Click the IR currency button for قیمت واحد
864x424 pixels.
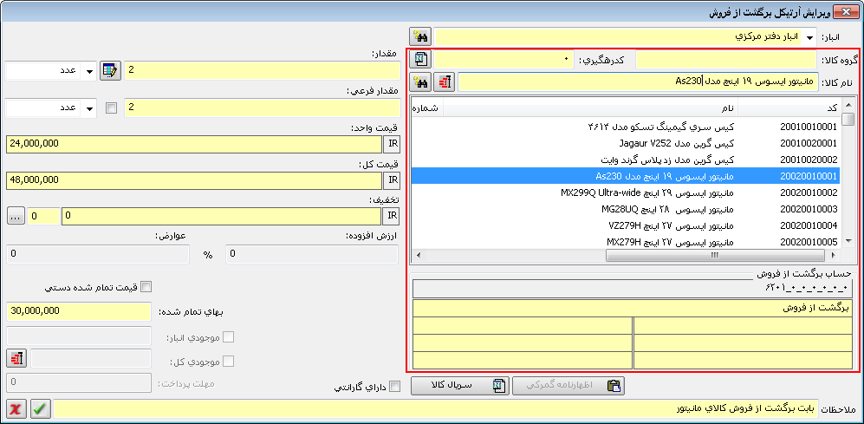pos(391,145)
